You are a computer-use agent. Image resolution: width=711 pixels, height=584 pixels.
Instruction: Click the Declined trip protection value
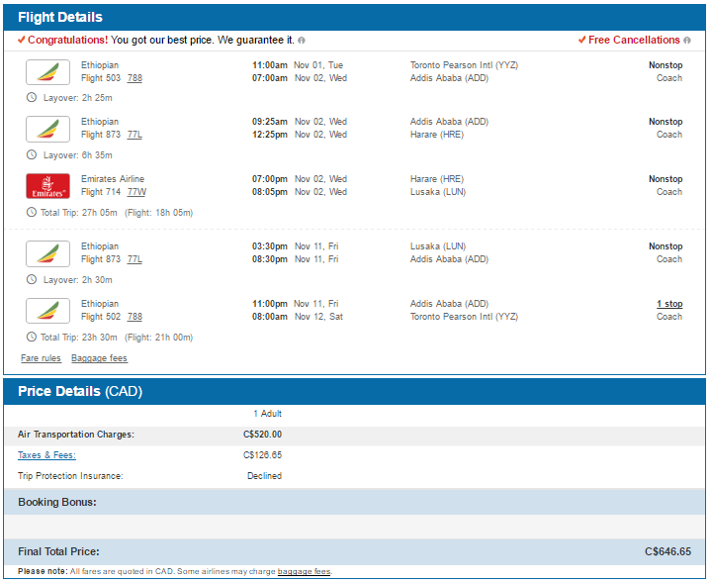(264, 476)
